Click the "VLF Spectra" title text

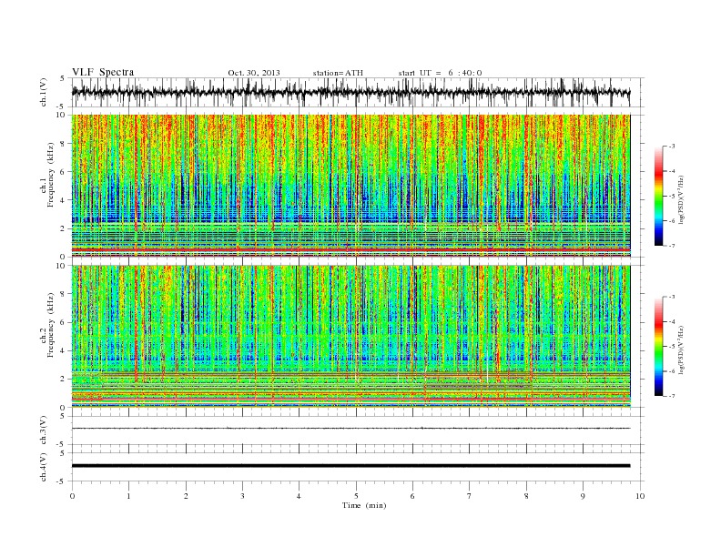click(103, 72)
